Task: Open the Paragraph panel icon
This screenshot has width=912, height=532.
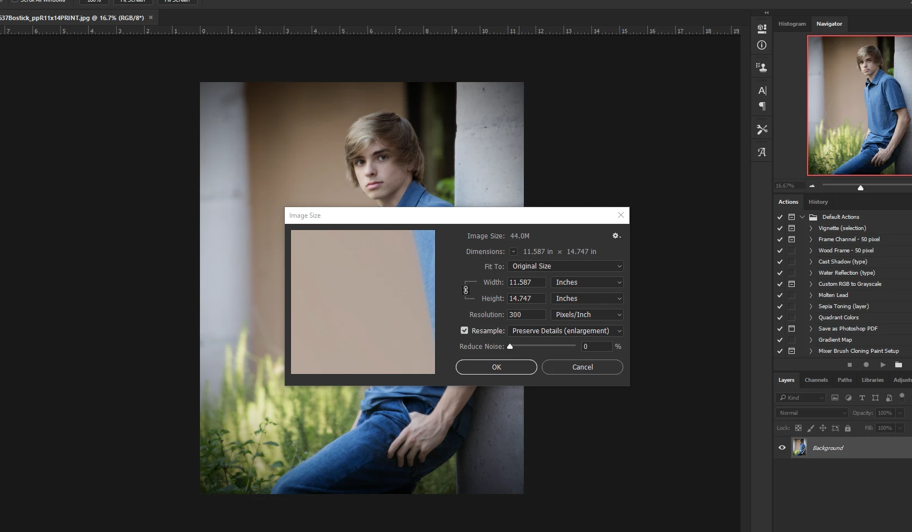Action: point(762,106)
